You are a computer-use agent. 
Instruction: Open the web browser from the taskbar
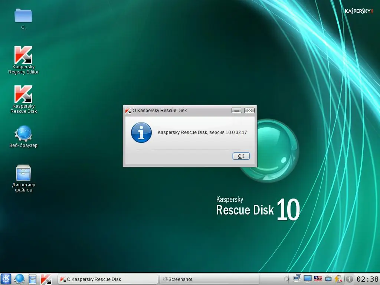19,279
